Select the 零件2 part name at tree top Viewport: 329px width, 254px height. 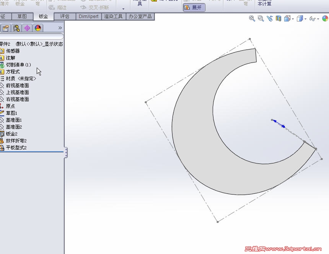coord(5,44)
